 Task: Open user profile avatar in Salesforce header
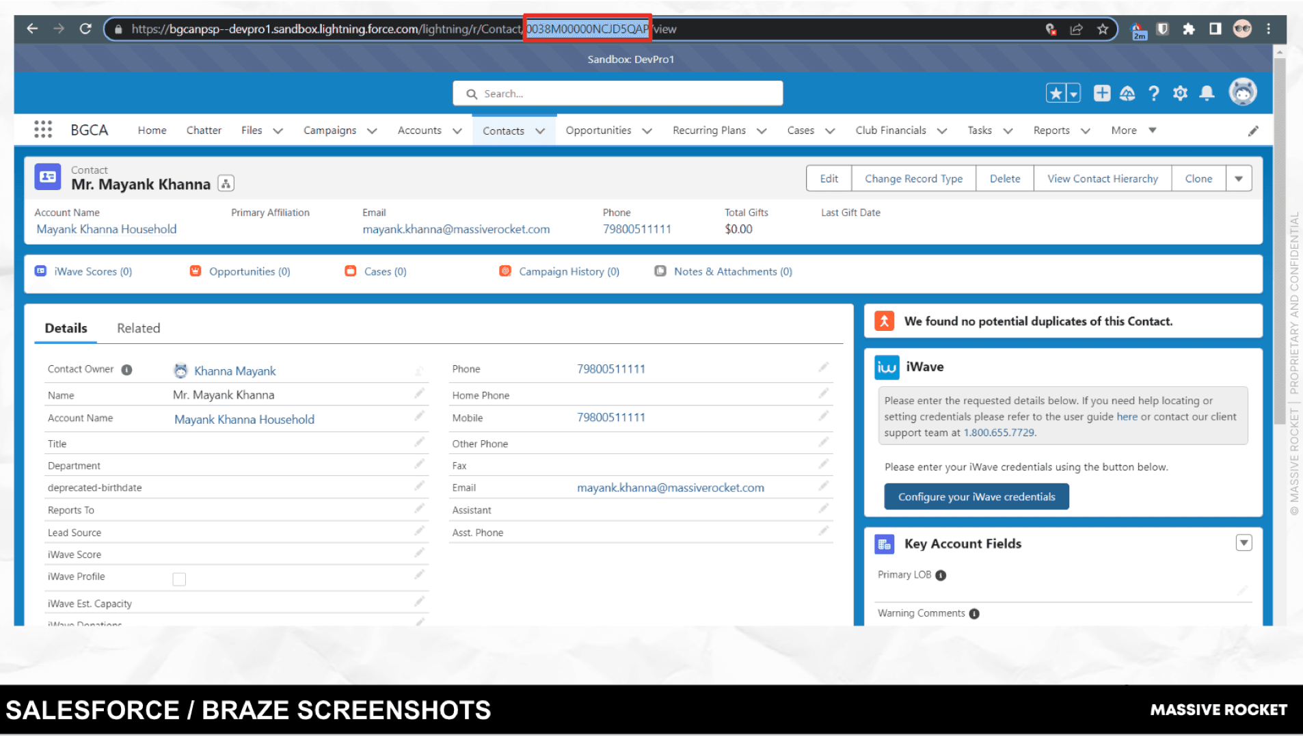(x=1242, y=92)
